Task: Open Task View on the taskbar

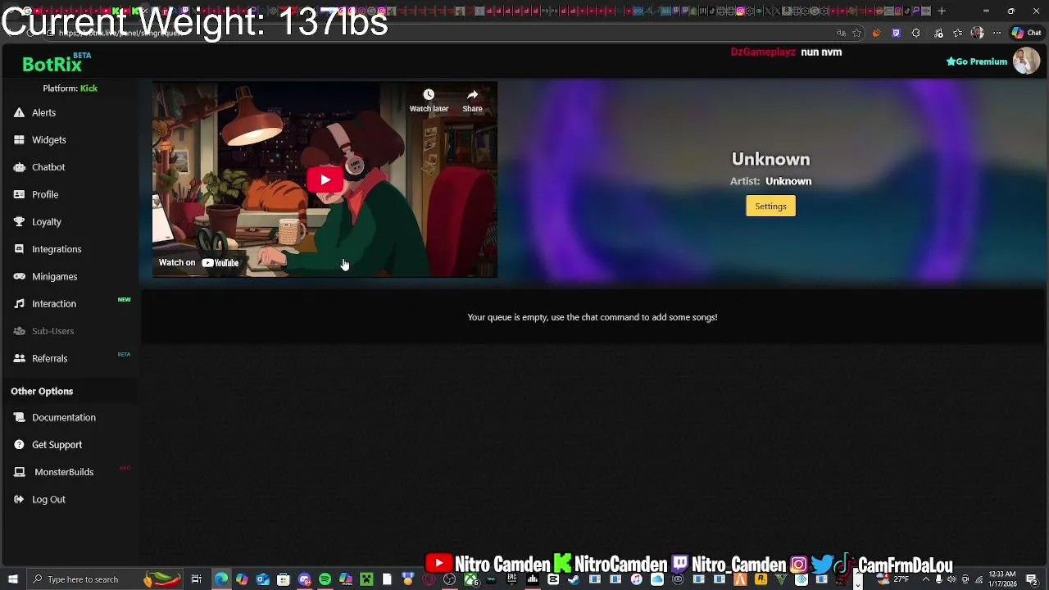Action: (x=197, y=579)
